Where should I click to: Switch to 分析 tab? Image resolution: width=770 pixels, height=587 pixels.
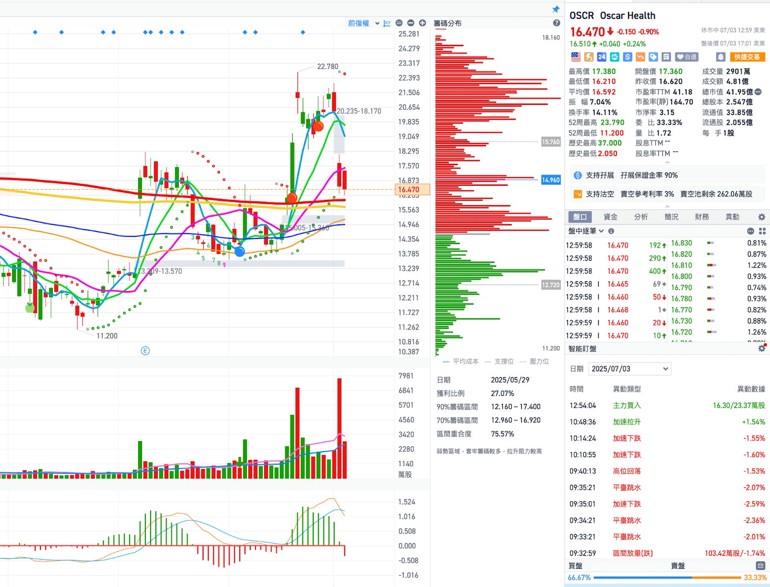(641, 217)
